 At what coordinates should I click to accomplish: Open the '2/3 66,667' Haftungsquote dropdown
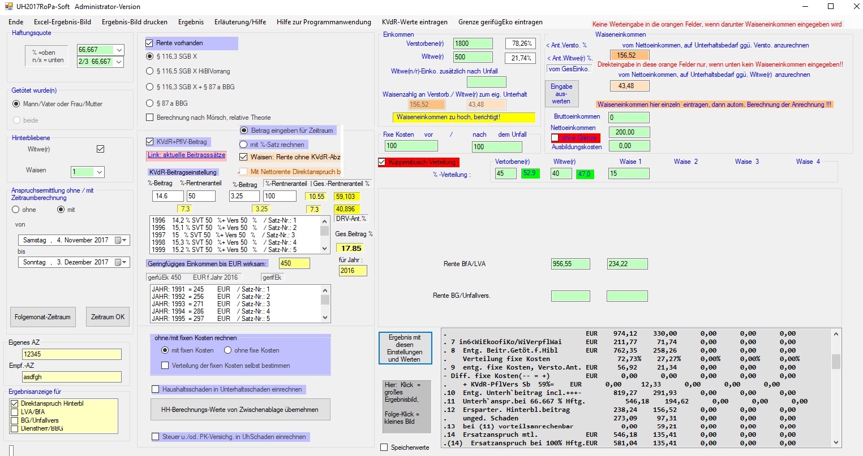point(119,62)
